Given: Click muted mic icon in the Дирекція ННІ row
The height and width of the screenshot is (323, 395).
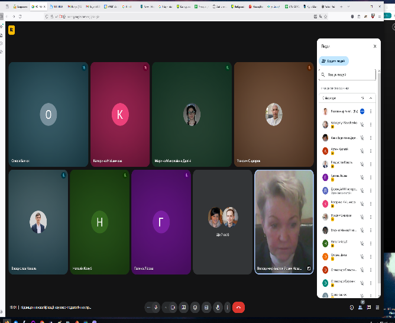Looking at the screenshot, I should (362, 190).
